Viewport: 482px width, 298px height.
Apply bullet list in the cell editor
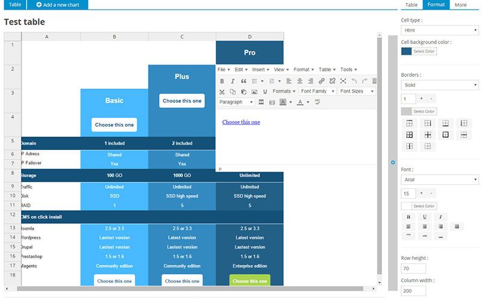point(254,81)
